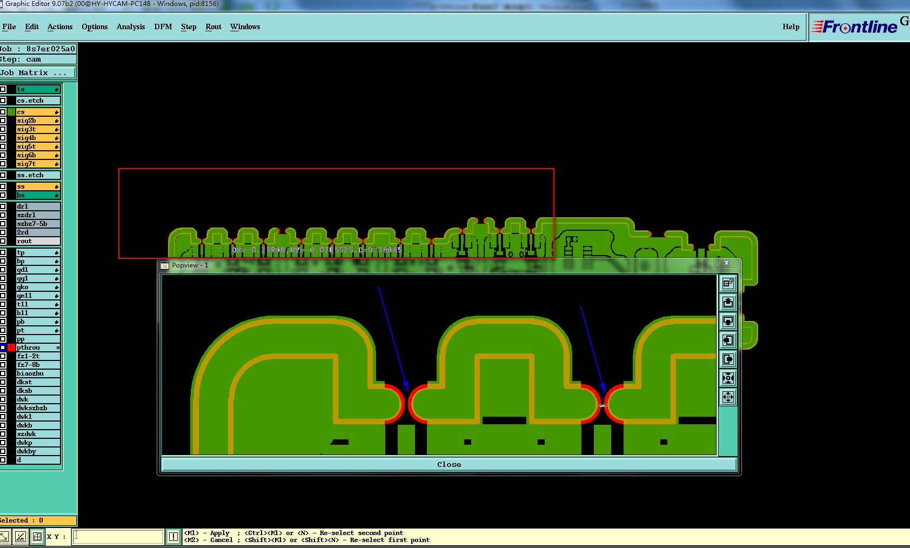Click the pencil mark on the tp layer
910x548 pixels.
pos(57,253)
